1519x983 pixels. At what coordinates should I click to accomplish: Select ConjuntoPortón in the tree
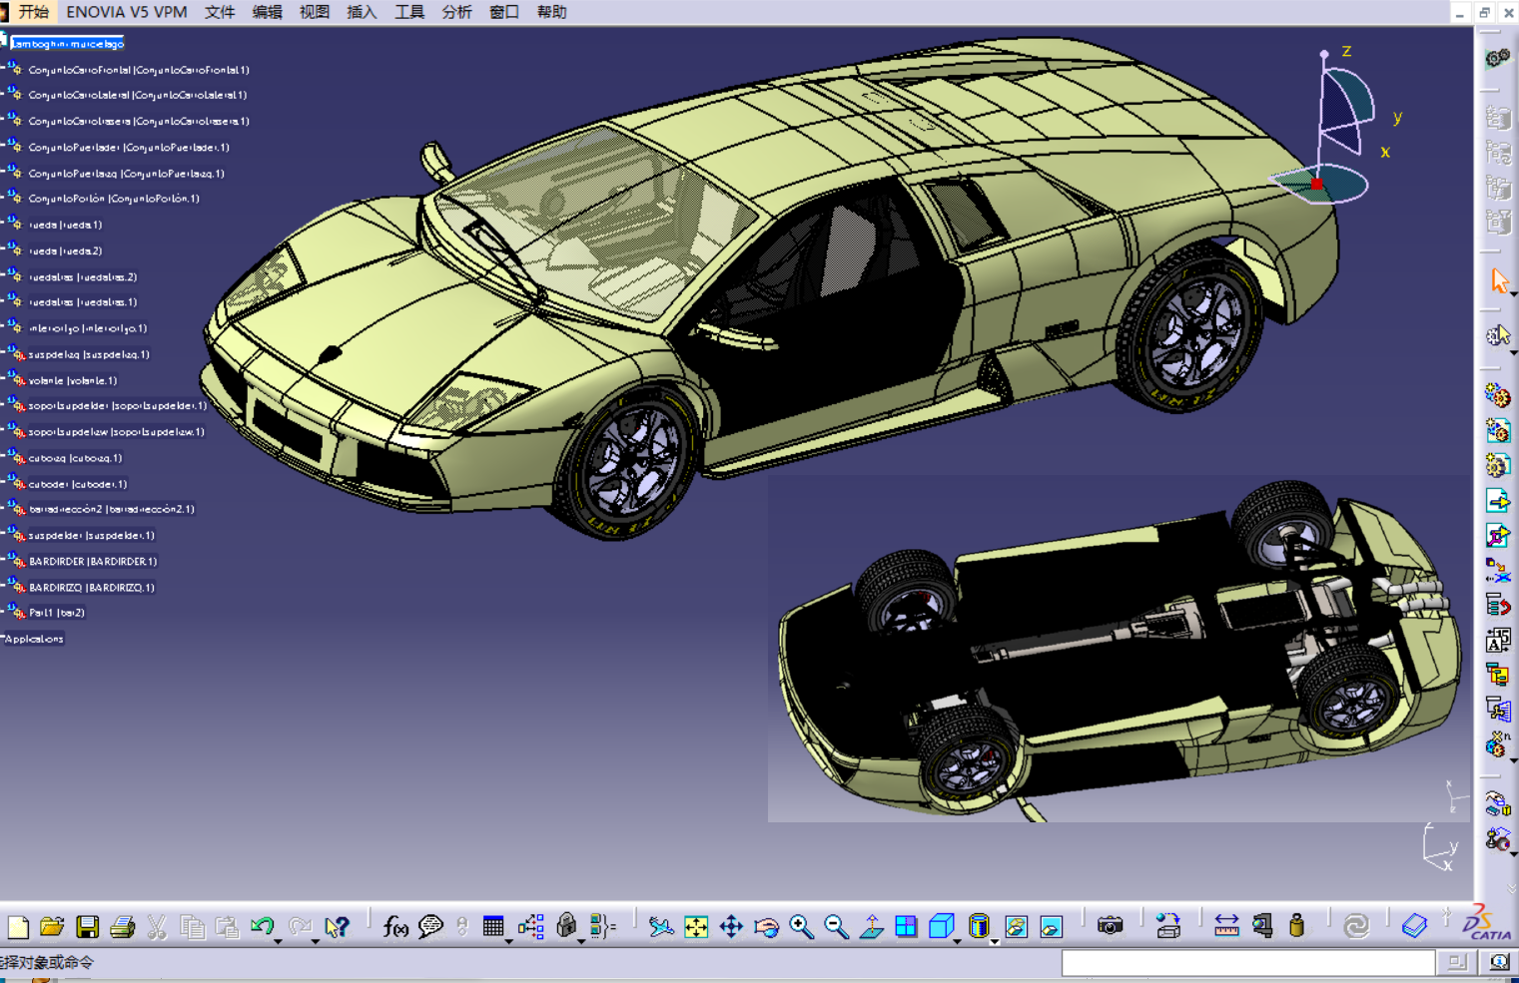(114, 199)
